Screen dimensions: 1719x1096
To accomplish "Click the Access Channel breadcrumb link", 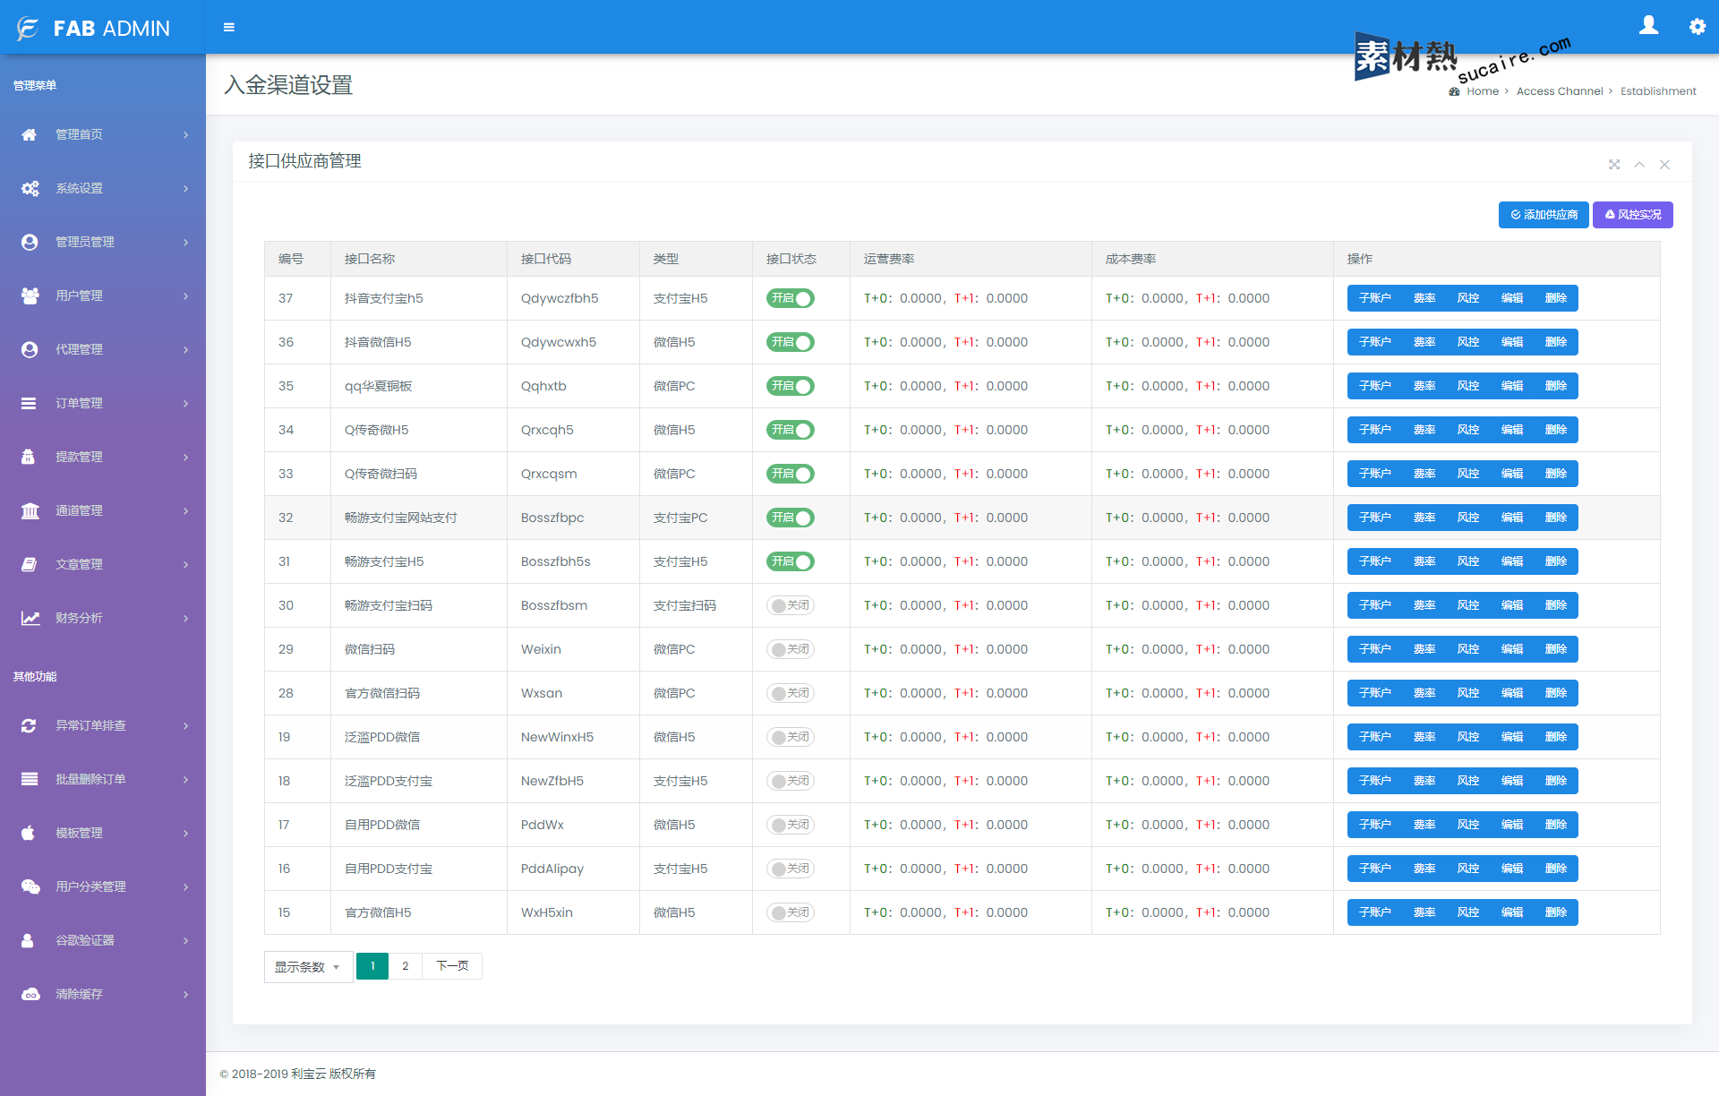I will (1560, 91).
